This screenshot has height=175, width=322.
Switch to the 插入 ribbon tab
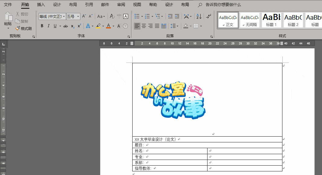(x=41, y=5)
